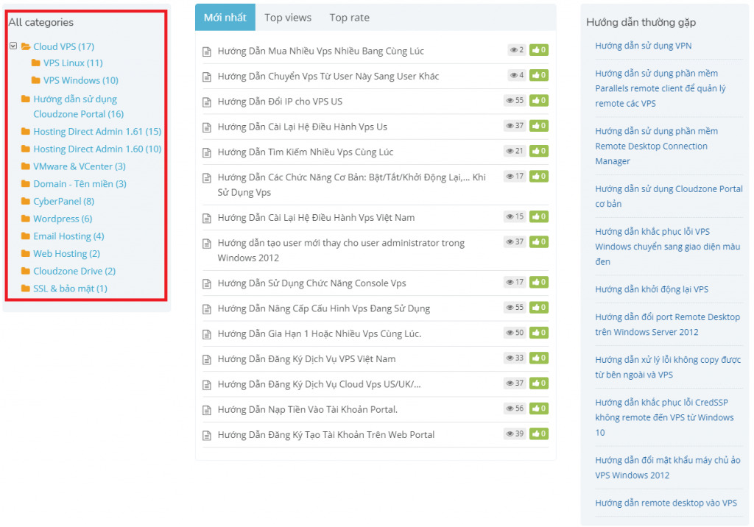Select the Mới nhất tab
Viewport: 754px width, 527px height.
(225, 18)
